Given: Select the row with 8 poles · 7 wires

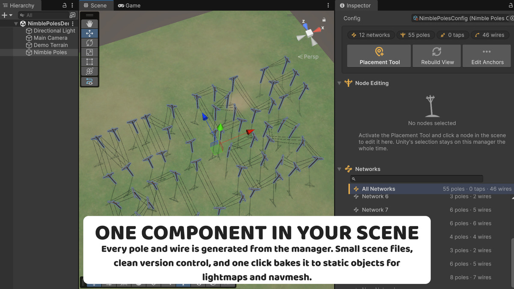Looking at the screenshot, I should click(x=470, y=277).
